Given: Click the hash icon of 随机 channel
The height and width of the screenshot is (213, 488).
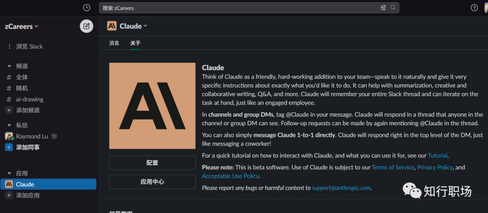Looking at the screenshot, I should click(x=9, y=88).
